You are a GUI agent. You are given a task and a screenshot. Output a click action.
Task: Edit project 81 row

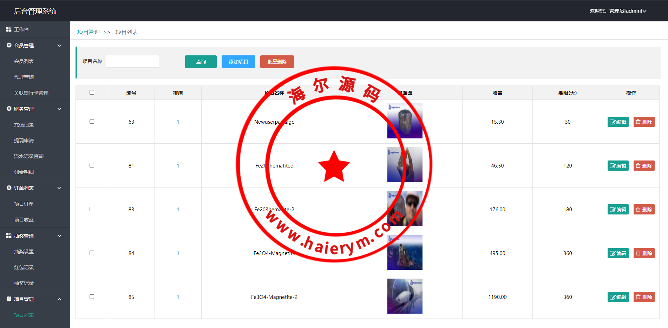coord(618,166)
